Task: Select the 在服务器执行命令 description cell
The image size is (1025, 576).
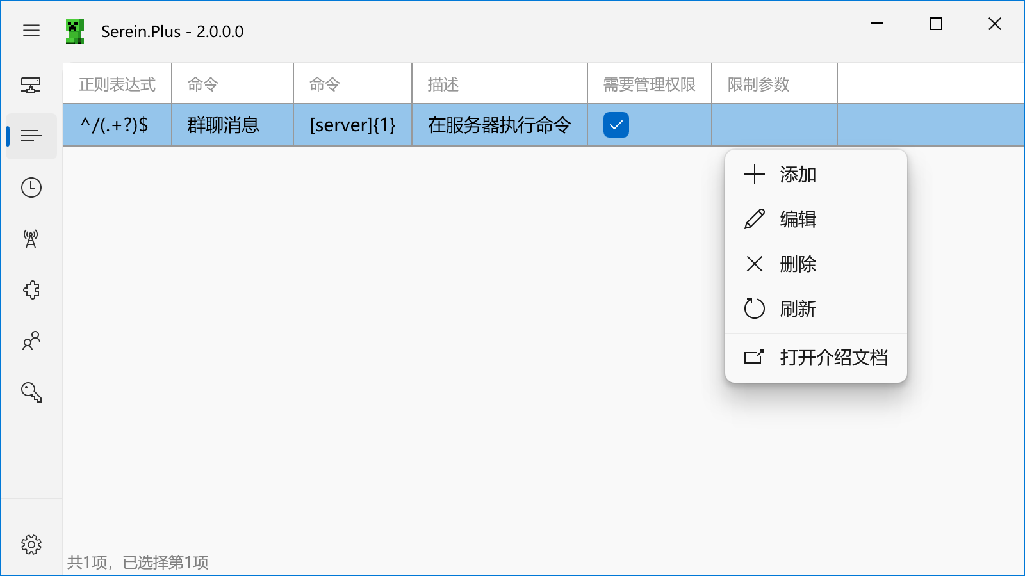Action: pyautogui.click(x=500, y=125)
